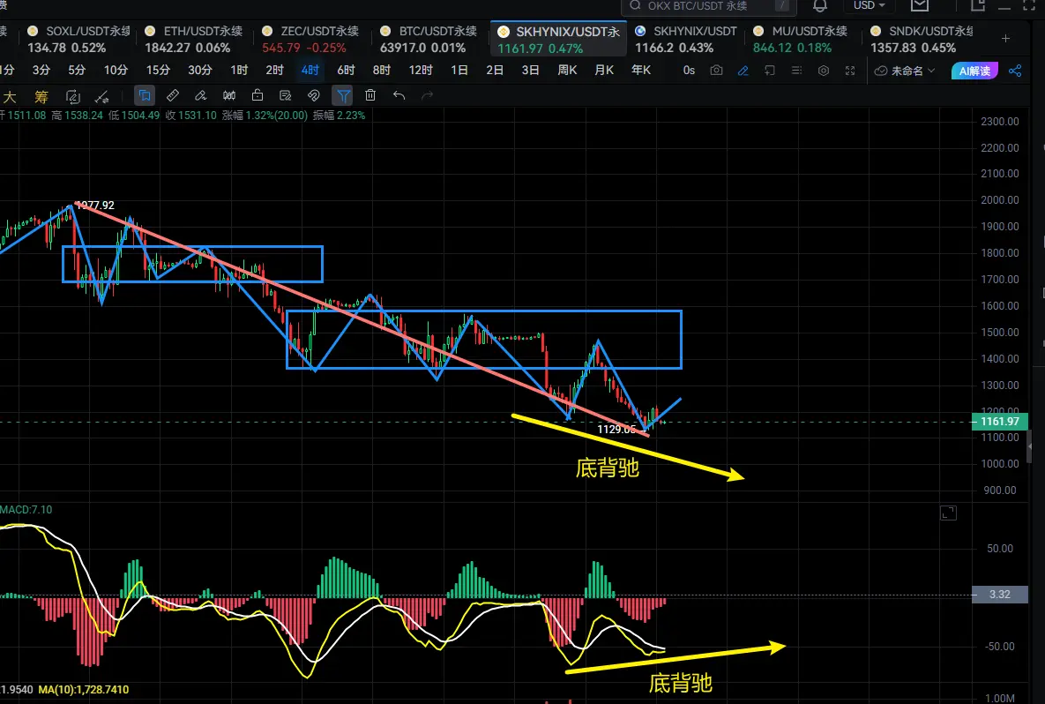Select the 2日 timeframe
This screenshot has height=704, width=1045.
click(495, 70)
